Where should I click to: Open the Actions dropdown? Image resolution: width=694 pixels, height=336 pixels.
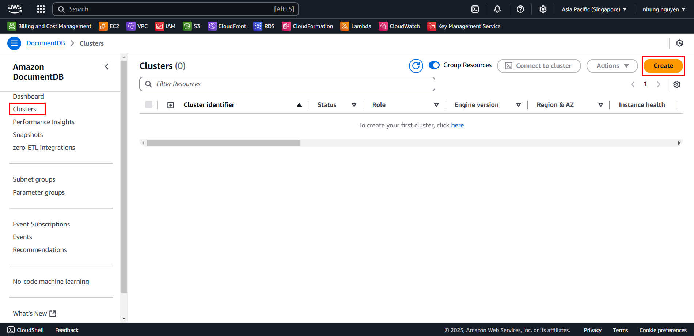coord(612,66)
